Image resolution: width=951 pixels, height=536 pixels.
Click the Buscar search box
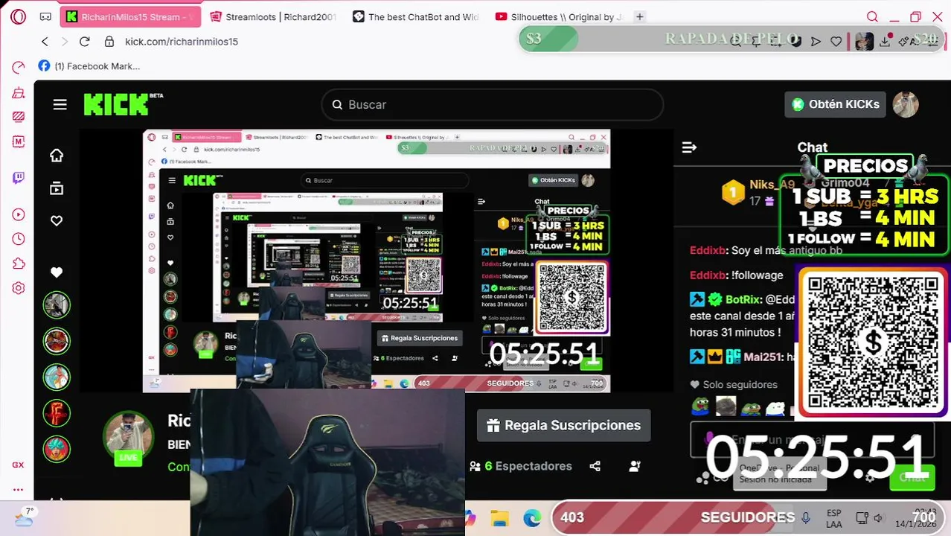point(493,105)
